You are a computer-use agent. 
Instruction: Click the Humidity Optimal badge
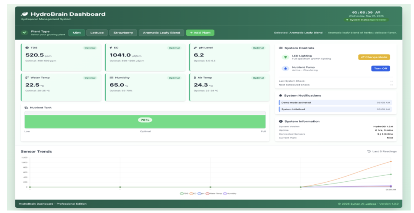click(174, 78)
